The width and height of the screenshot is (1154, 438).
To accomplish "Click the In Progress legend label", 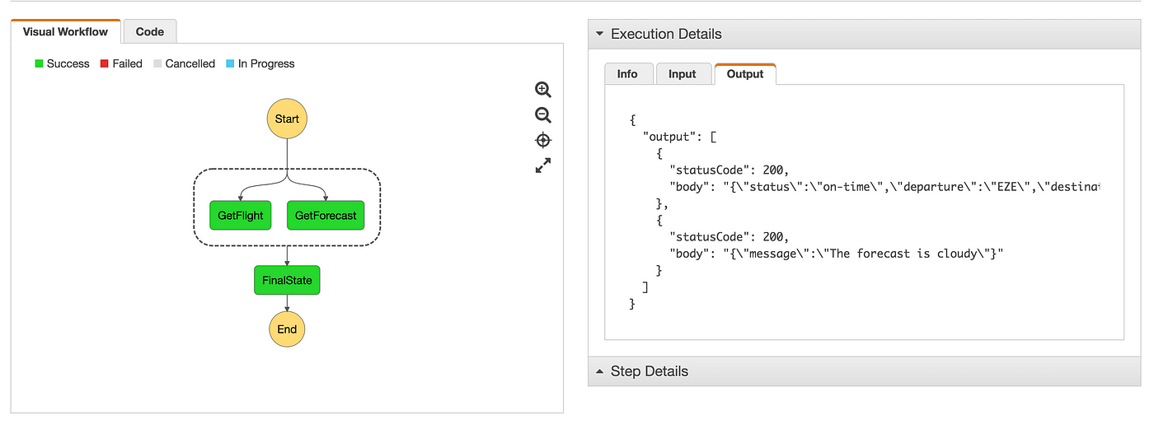I will (266, 64).
